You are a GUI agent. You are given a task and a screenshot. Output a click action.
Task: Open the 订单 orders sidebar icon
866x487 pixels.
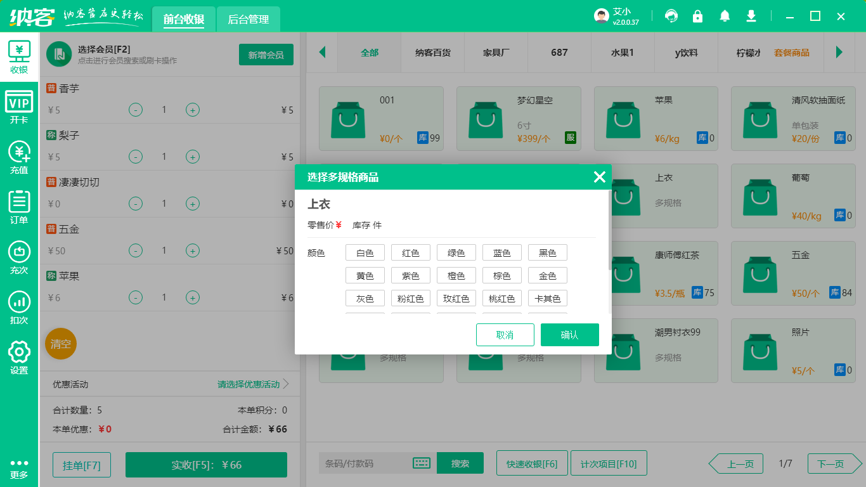(19, 207)
